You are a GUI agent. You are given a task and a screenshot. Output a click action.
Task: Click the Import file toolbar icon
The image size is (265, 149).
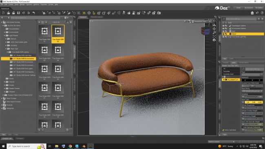point(24,13)
